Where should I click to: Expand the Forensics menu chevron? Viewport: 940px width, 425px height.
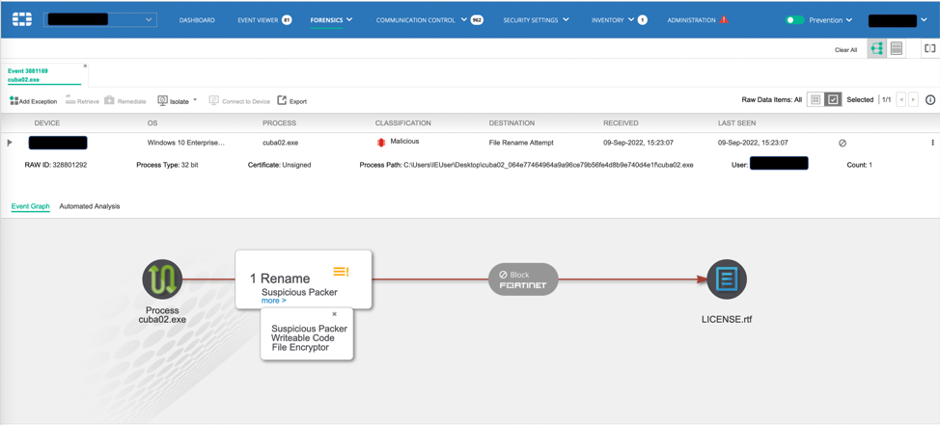[349, 19]
